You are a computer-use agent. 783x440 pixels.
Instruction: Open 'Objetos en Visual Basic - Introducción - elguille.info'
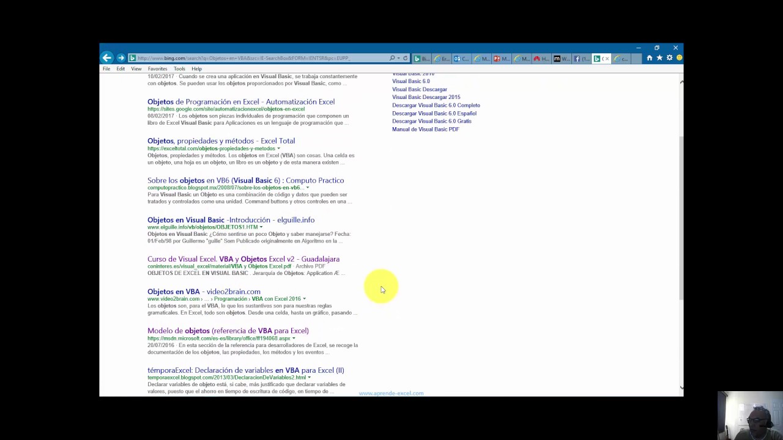tap(231, 219)
